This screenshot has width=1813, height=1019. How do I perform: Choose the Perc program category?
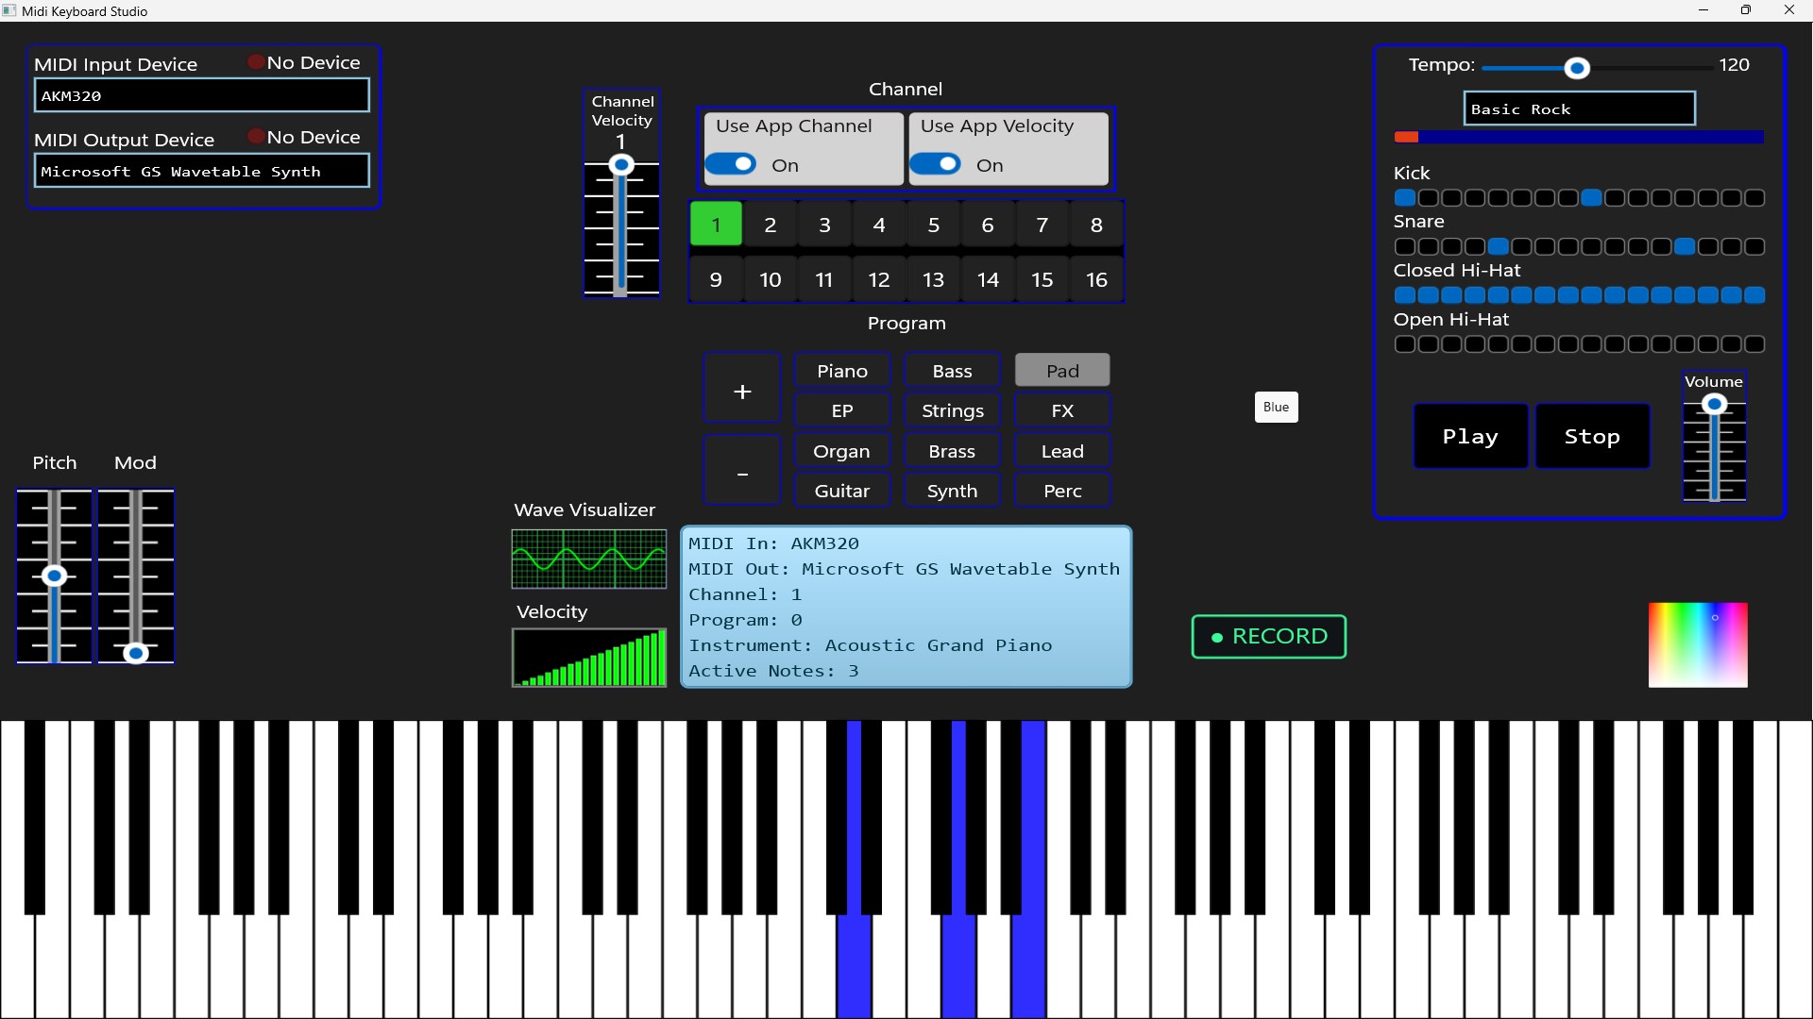pyautogui.click(x=1062, y=491)
